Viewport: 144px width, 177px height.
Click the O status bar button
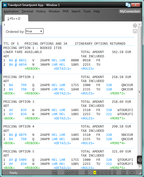tap(77, 173)
